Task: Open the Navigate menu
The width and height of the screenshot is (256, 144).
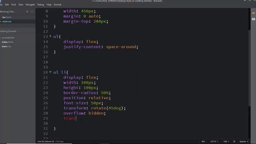Action: [x=30, y=4]
